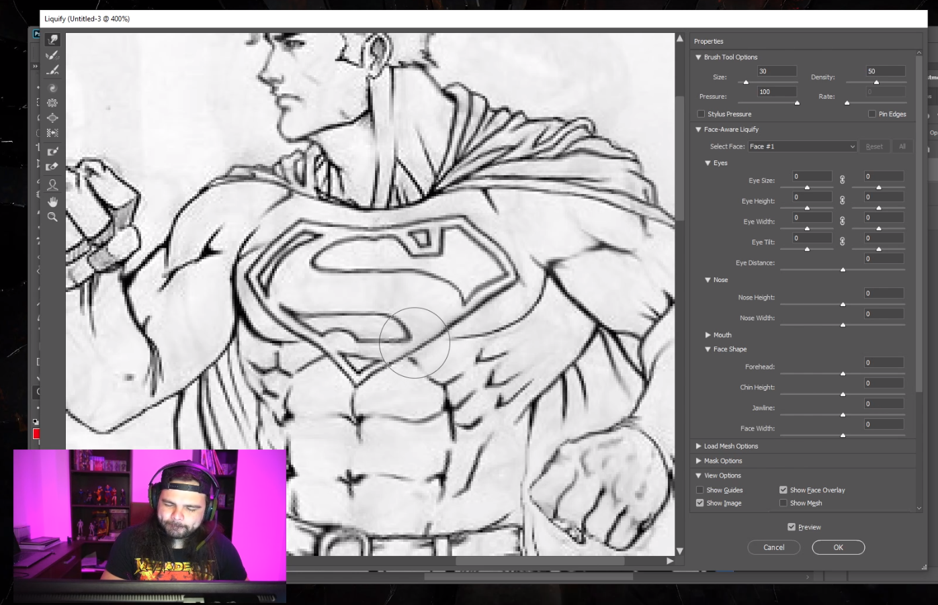Collapse View Options section
The width and height of the screenshot is (938, 605).
click(x=698, y=475)
